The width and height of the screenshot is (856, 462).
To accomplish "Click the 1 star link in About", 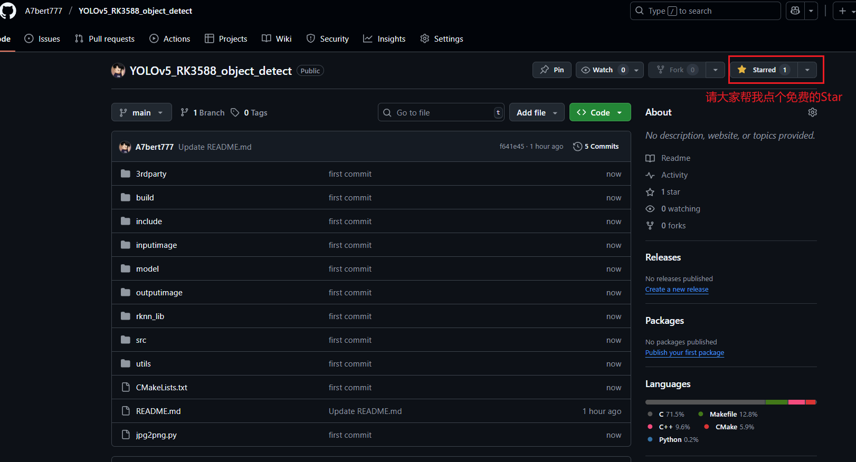I will point(663,192).
